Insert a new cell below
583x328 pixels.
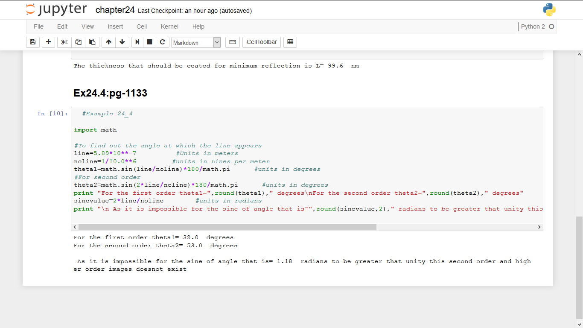coord(48,42)
